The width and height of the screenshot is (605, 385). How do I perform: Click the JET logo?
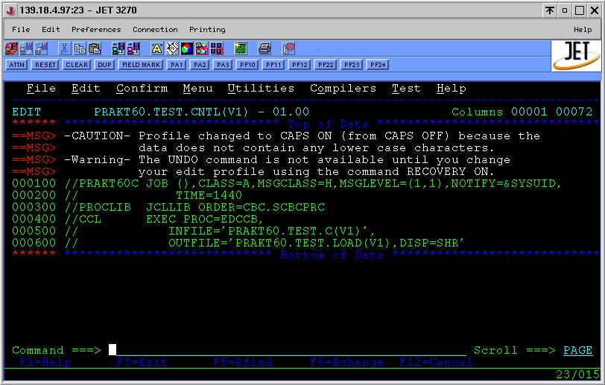coord(576,54)
